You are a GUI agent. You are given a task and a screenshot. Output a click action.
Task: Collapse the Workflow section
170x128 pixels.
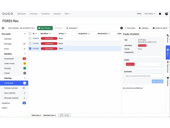(x=25, y=54)
